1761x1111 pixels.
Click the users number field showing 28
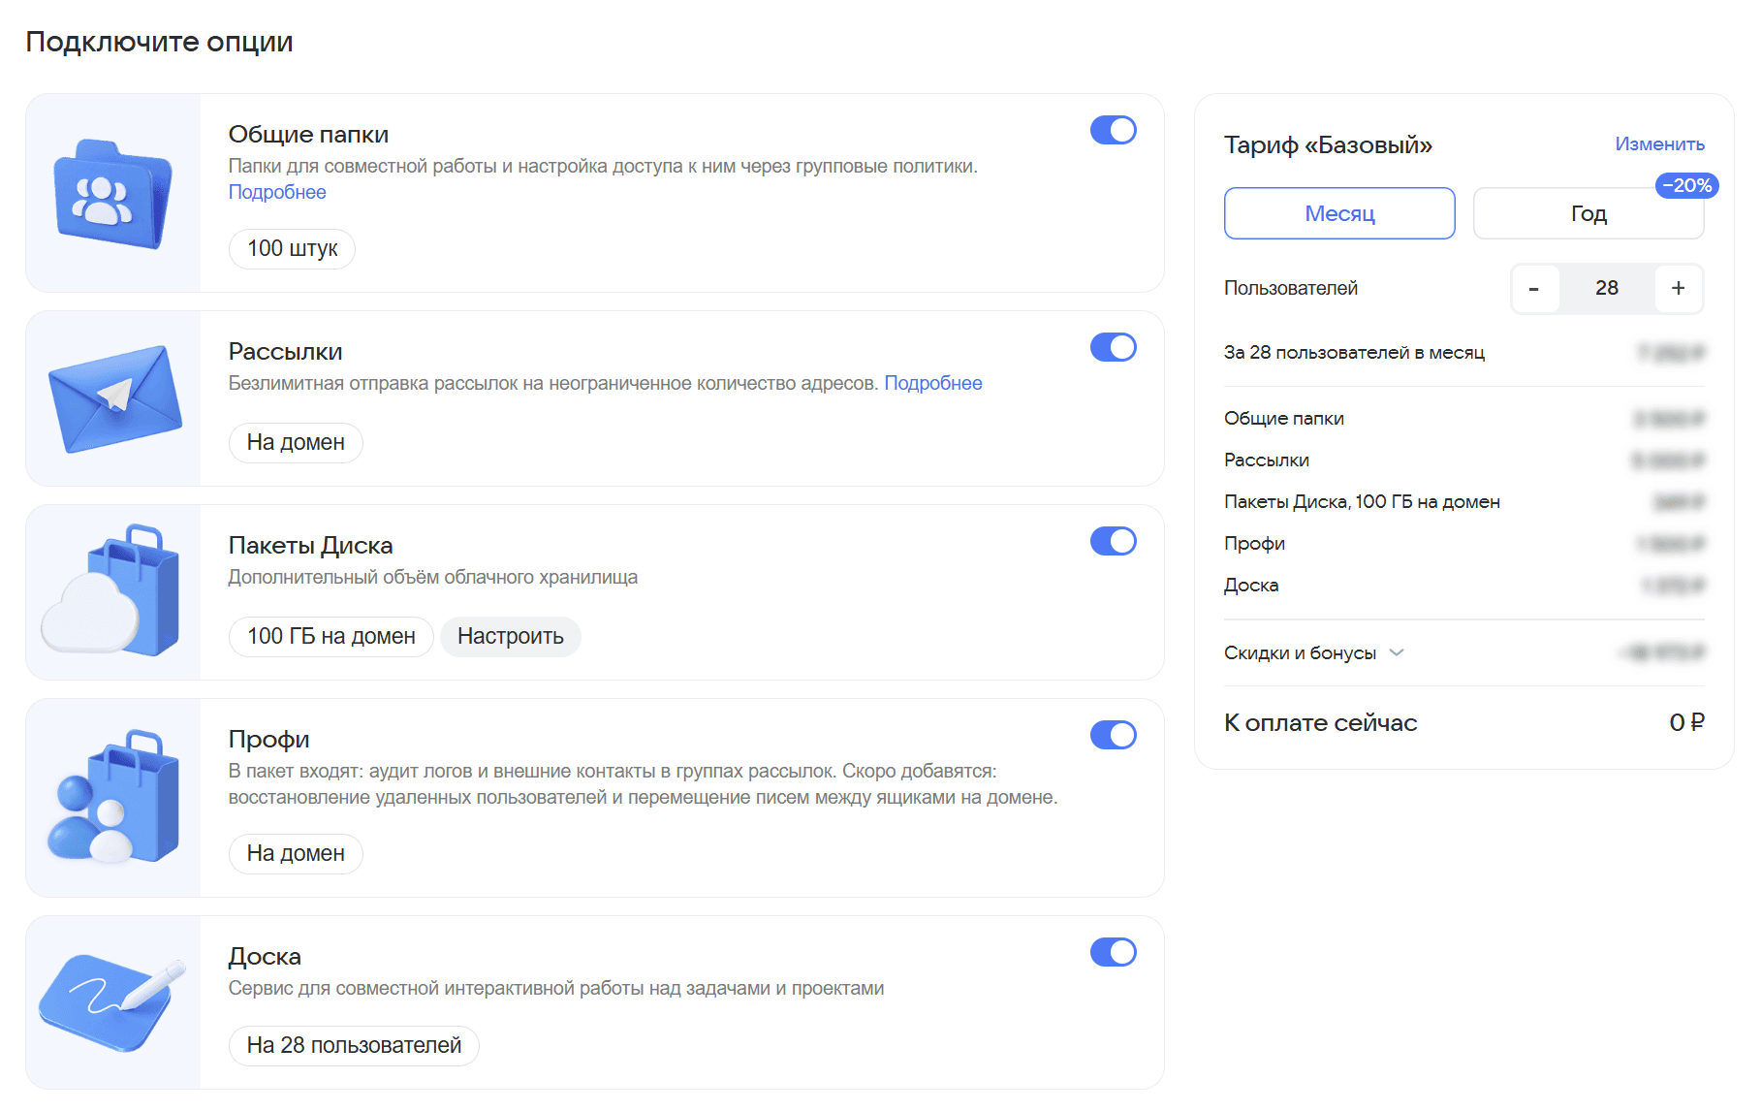click(1607, 289)
